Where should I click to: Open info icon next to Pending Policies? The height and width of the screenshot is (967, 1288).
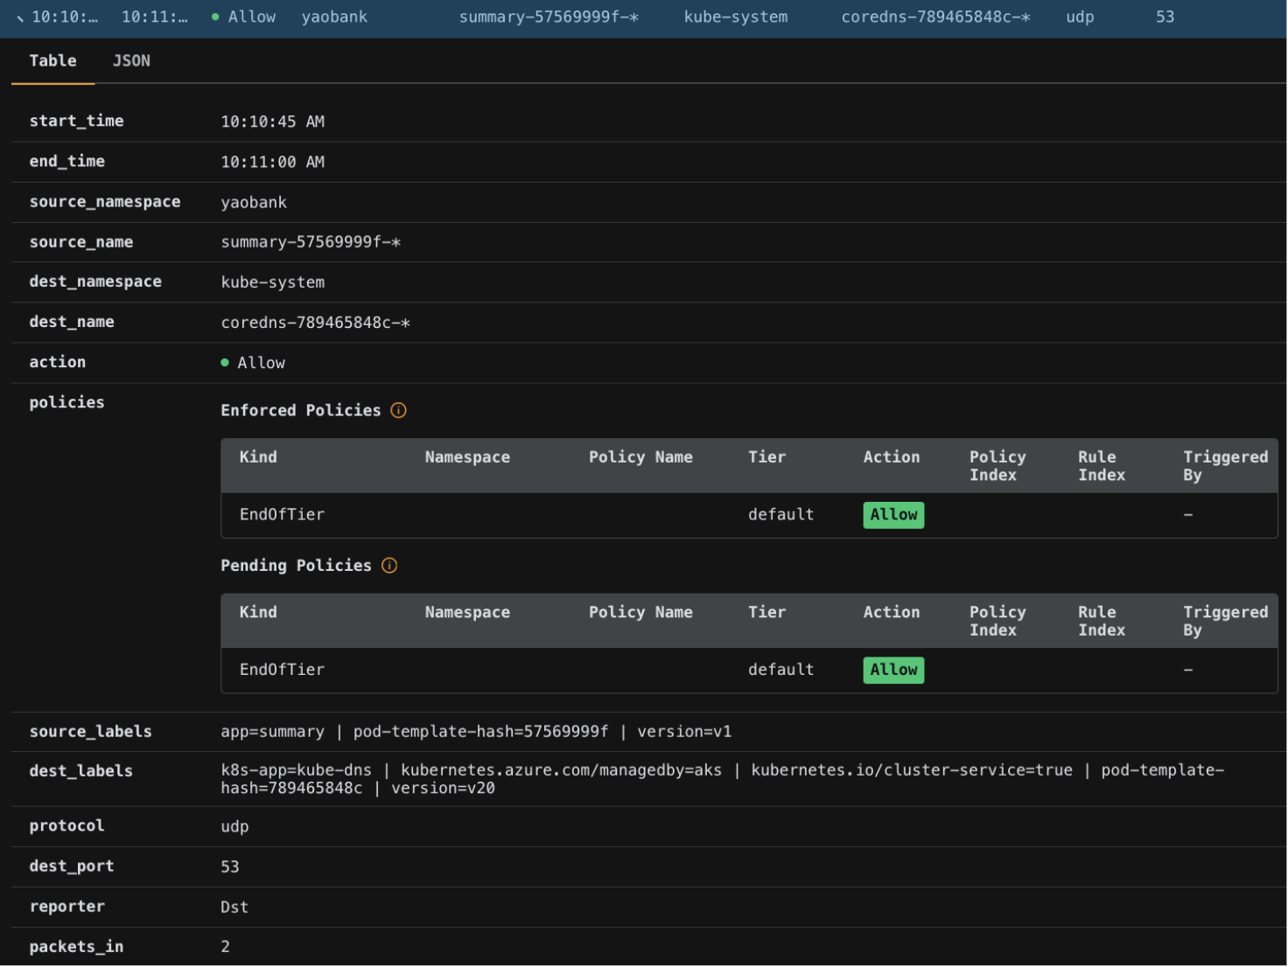click(389, 566)
